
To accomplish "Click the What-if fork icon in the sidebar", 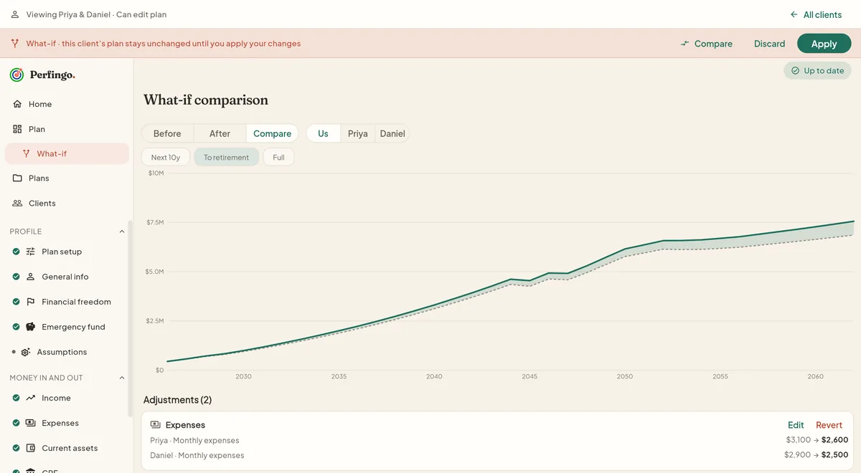I will (27, 153).
